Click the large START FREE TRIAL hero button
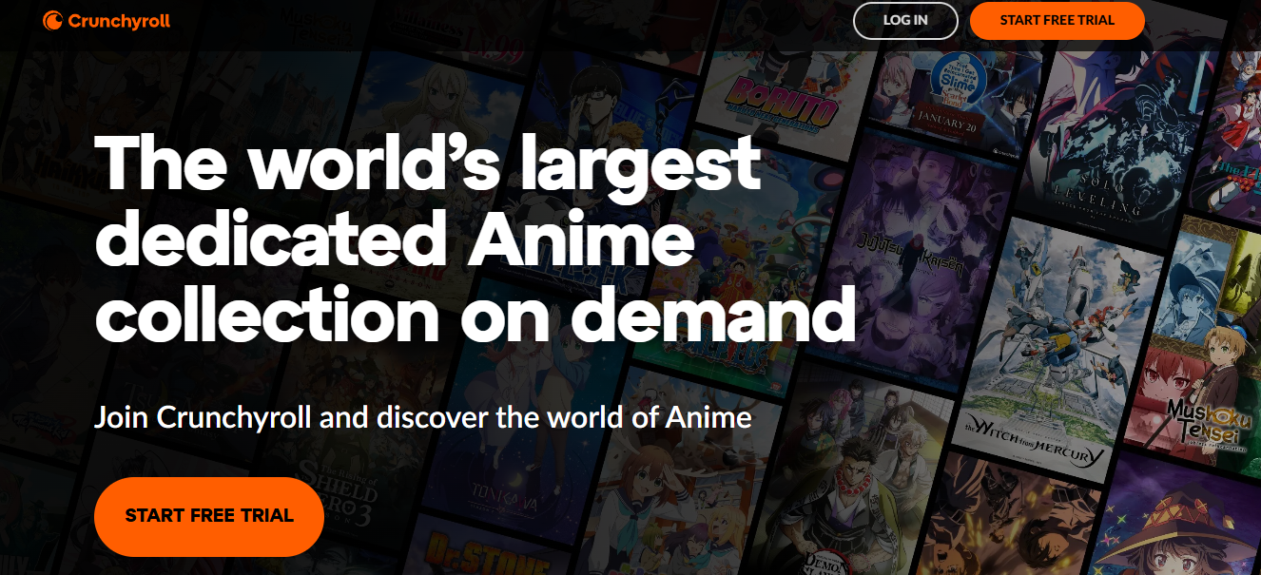This screenshot has width=1261, height=575. [x=209, y=516]
